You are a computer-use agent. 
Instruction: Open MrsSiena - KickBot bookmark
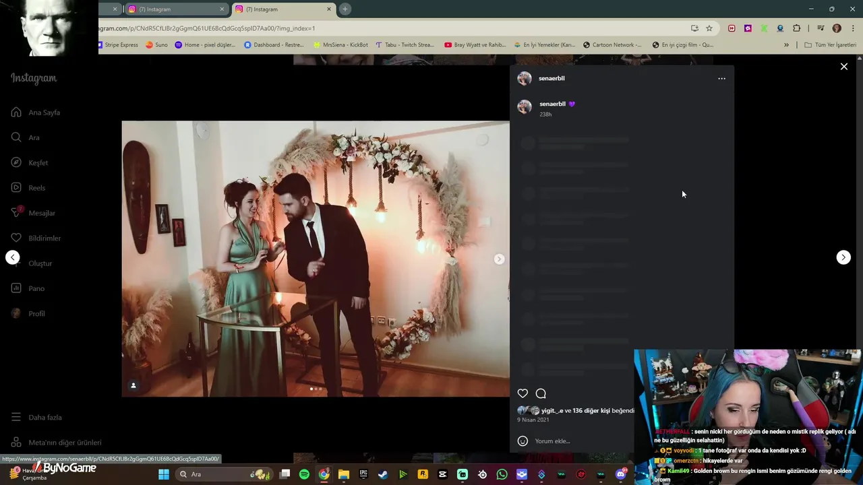(340, 45)
